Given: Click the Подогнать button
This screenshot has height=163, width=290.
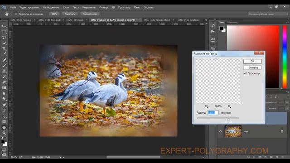Looking at the screenshot, I should [x=70, y=14].
